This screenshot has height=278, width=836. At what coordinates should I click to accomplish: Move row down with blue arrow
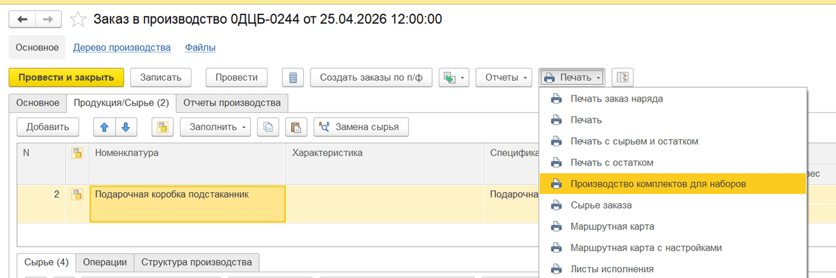(x=126, y=127)
